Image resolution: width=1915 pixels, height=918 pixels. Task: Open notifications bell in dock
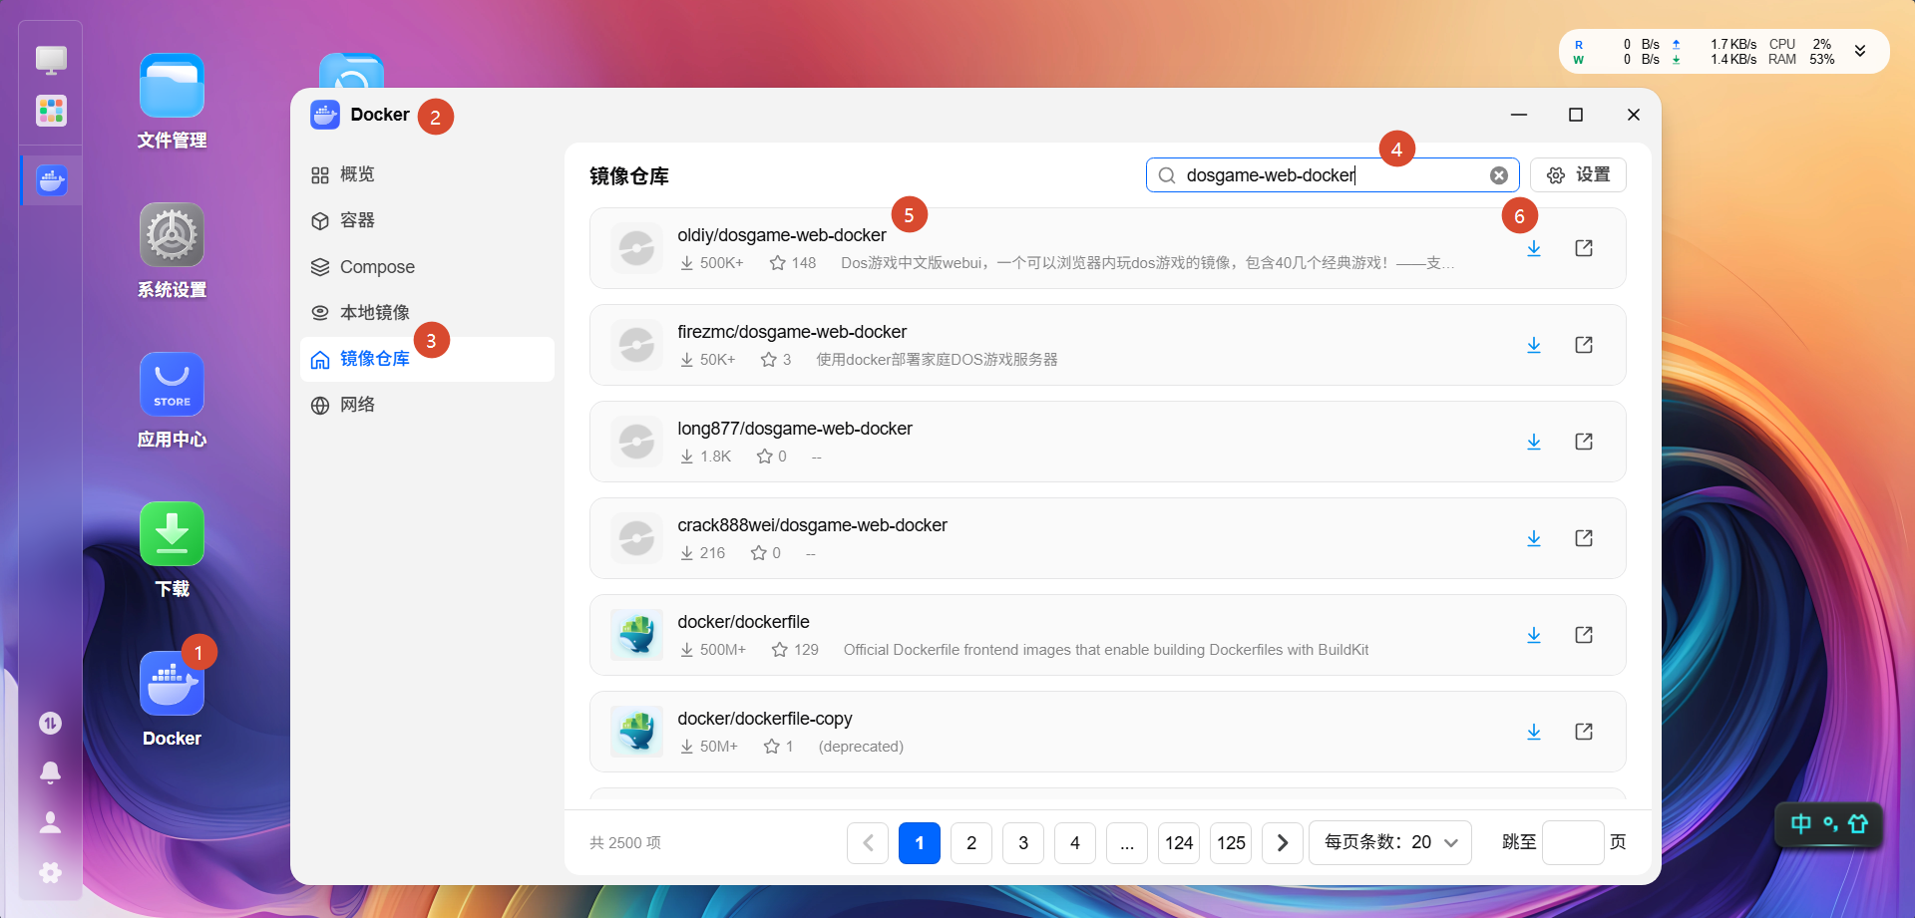(x=50, y=772)
